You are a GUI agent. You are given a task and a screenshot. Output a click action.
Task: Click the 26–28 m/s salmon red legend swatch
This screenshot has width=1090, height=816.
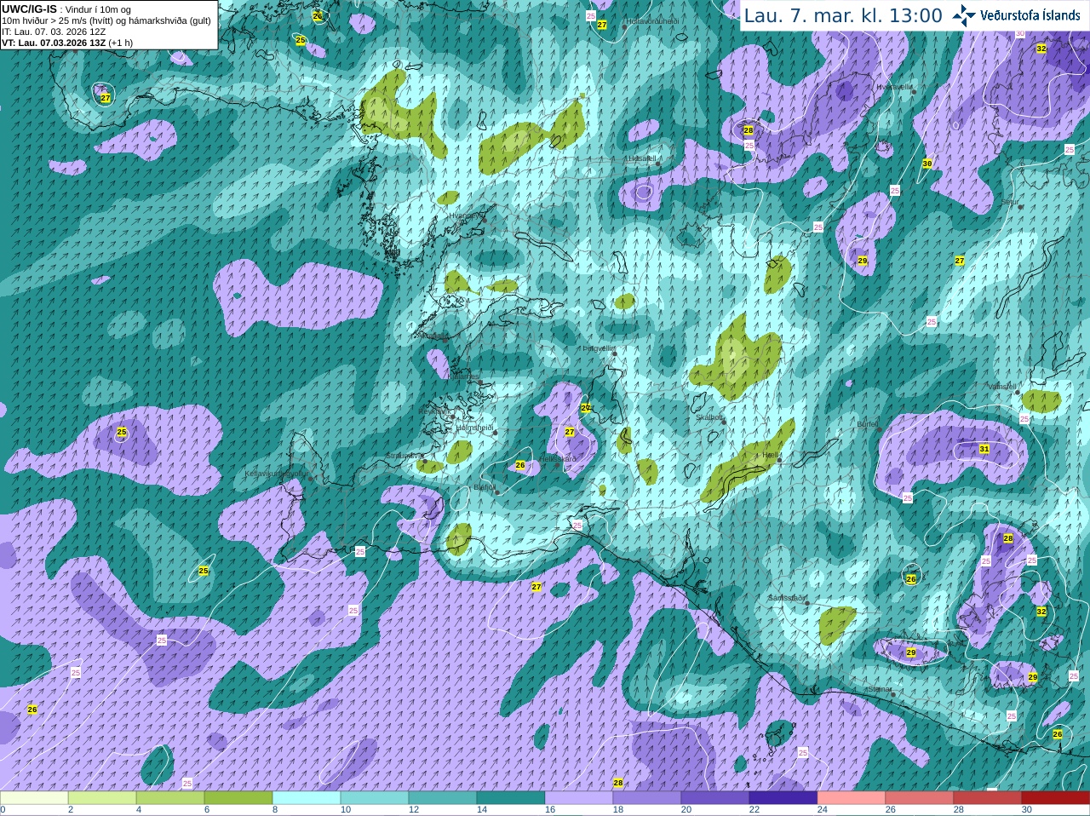(x=920, y=798)
